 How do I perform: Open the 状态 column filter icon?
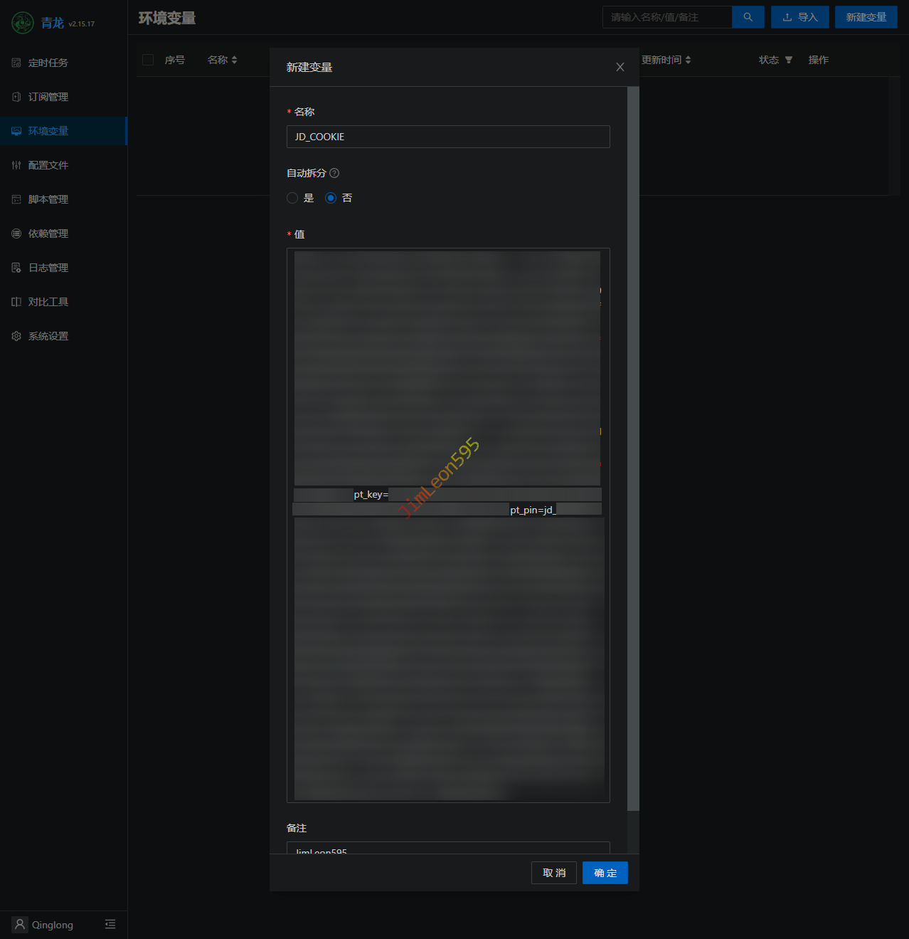tap(788, 60)
